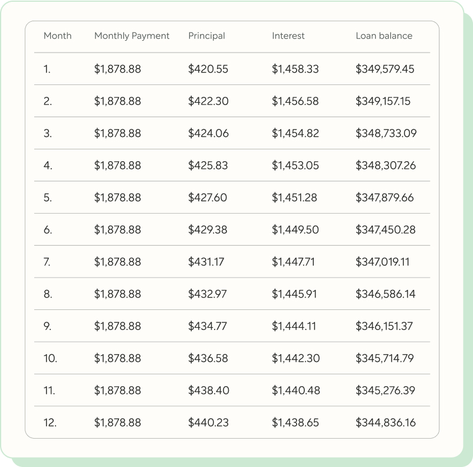Screen dimensions: 473x467
Task: Click loan balance $349,157.15
Action: tap(383, 101)
